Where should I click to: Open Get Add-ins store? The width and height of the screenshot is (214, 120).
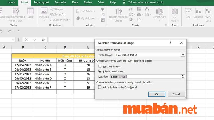coord(86,11)
